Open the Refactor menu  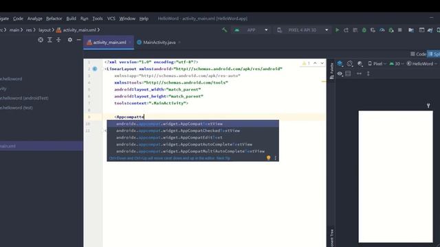(x=54, y=19)
